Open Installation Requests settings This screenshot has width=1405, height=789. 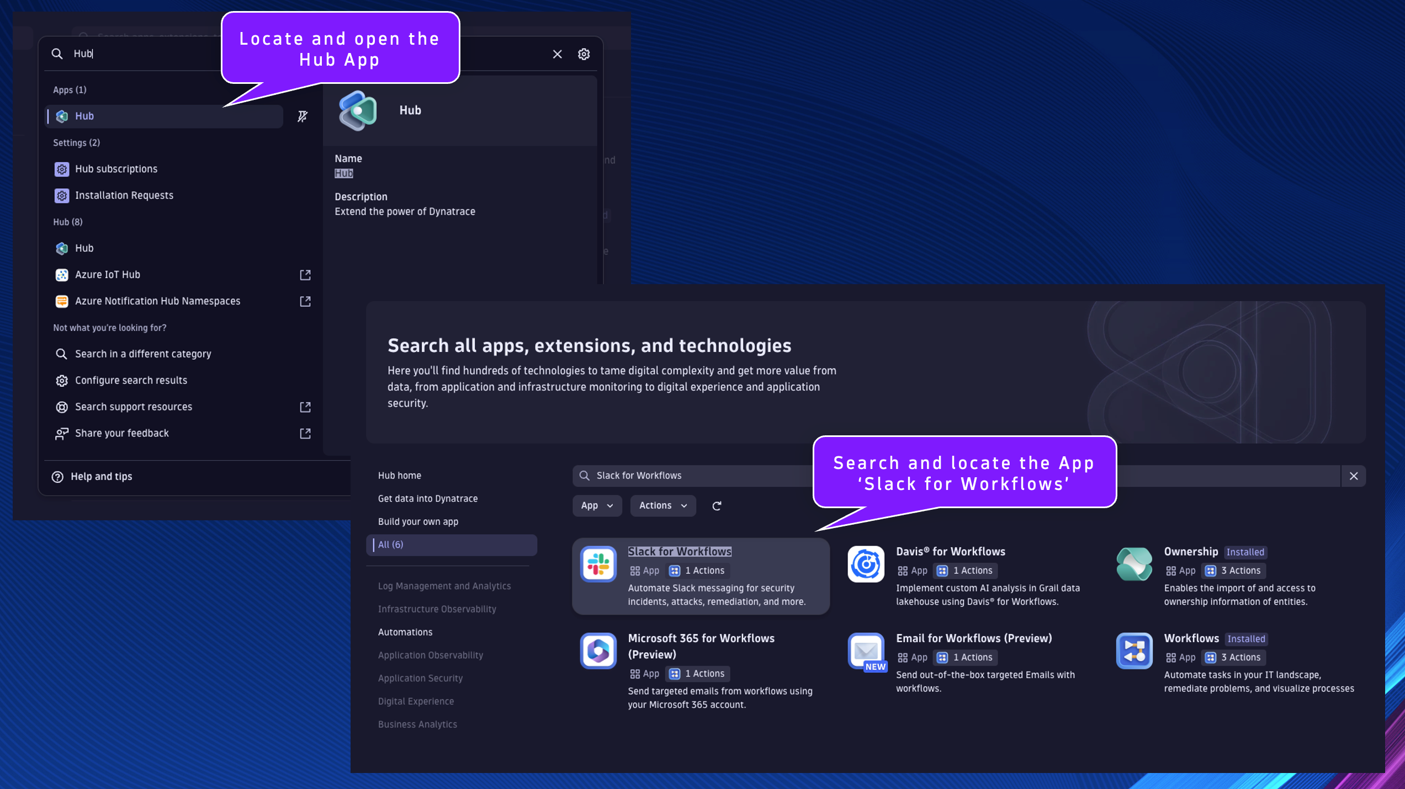coord(124,195)
